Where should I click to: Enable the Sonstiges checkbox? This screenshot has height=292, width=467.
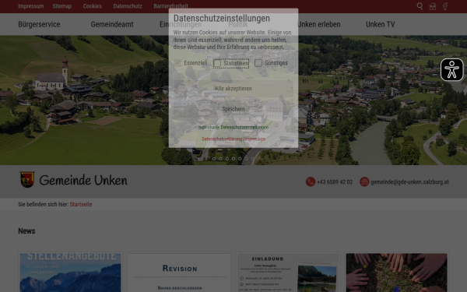click(x=258, y=63)
